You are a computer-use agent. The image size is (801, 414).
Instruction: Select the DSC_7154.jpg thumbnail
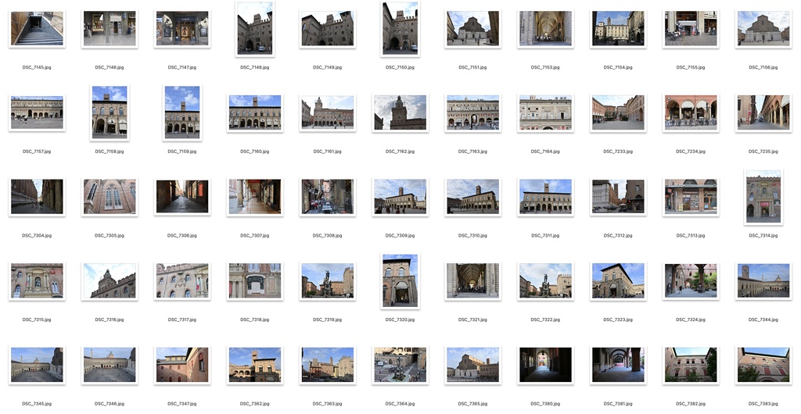pos(618,29)
